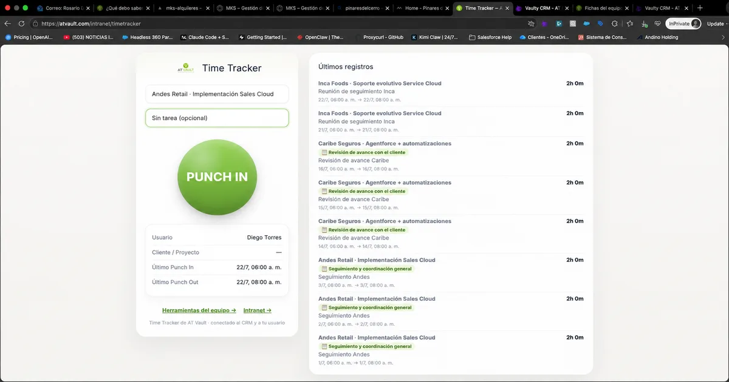
Task: Click Seguimiento y coordinación tag on 1/7 record
Action: pyautogui.click(x=366, y=346)
